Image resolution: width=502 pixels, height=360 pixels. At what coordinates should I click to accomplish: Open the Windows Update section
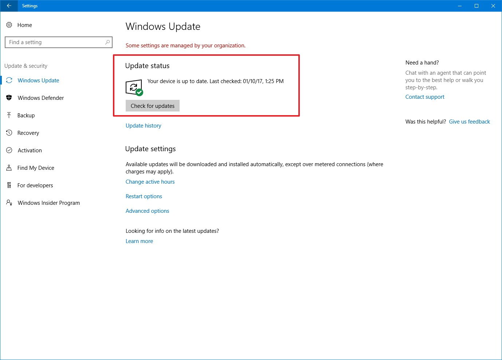pos(38,80)
